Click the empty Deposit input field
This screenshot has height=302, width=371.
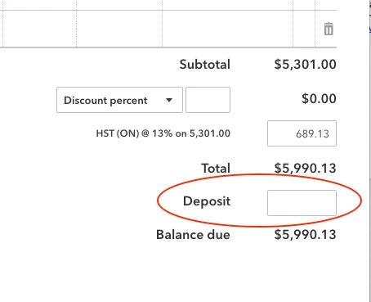click(x=302, y=203)
